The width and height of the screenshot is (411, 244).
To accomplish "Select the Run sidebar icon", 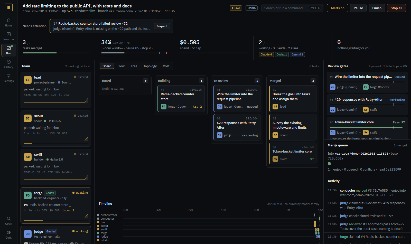I will [x=8, y=50].
